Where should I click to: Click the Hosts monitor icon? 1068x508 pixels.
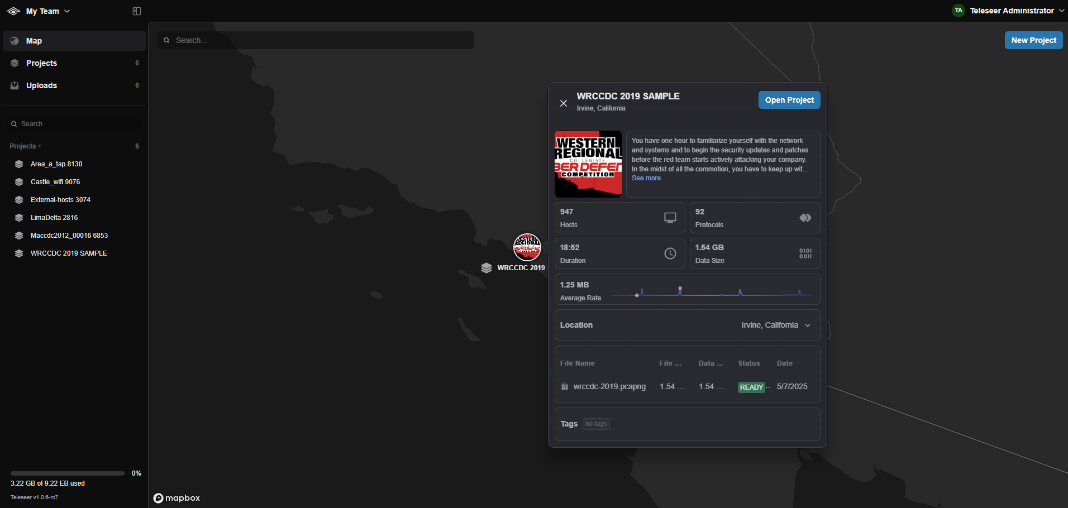click(x=670, y=218)
